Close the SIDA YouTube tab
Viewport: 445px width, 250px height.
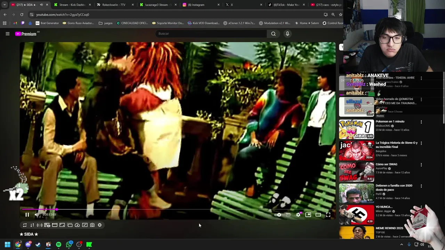pyautogui.click(x=47, y=5)
